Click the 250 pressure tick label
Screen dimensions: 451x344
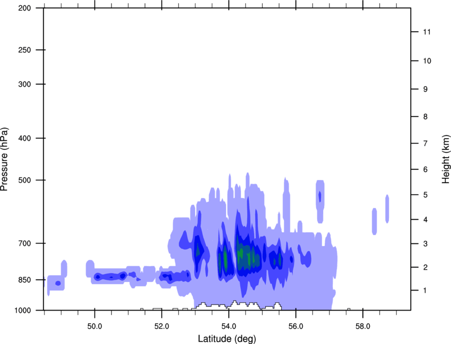[x=24, y=50]
